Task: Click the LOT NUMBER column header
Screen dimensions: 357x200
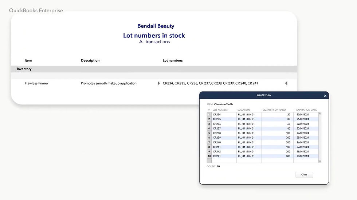Action: 220,110
